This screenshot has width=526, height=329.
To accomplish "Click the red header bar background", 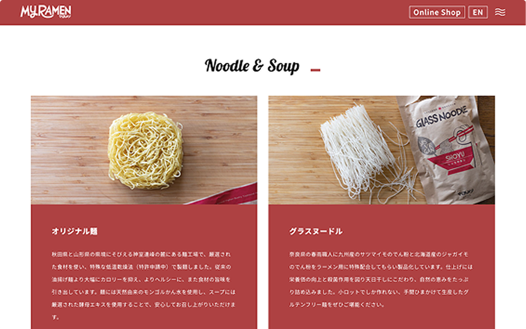I will coord(235,12).
